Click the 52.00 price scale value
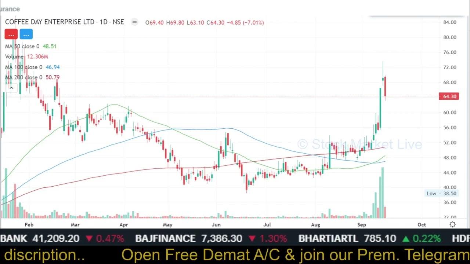This screenshot has height=264, width=470. click(450, 143)
